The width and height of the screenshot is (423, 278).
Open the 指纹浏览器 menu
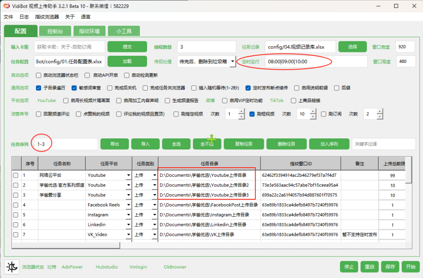[47, 17]
